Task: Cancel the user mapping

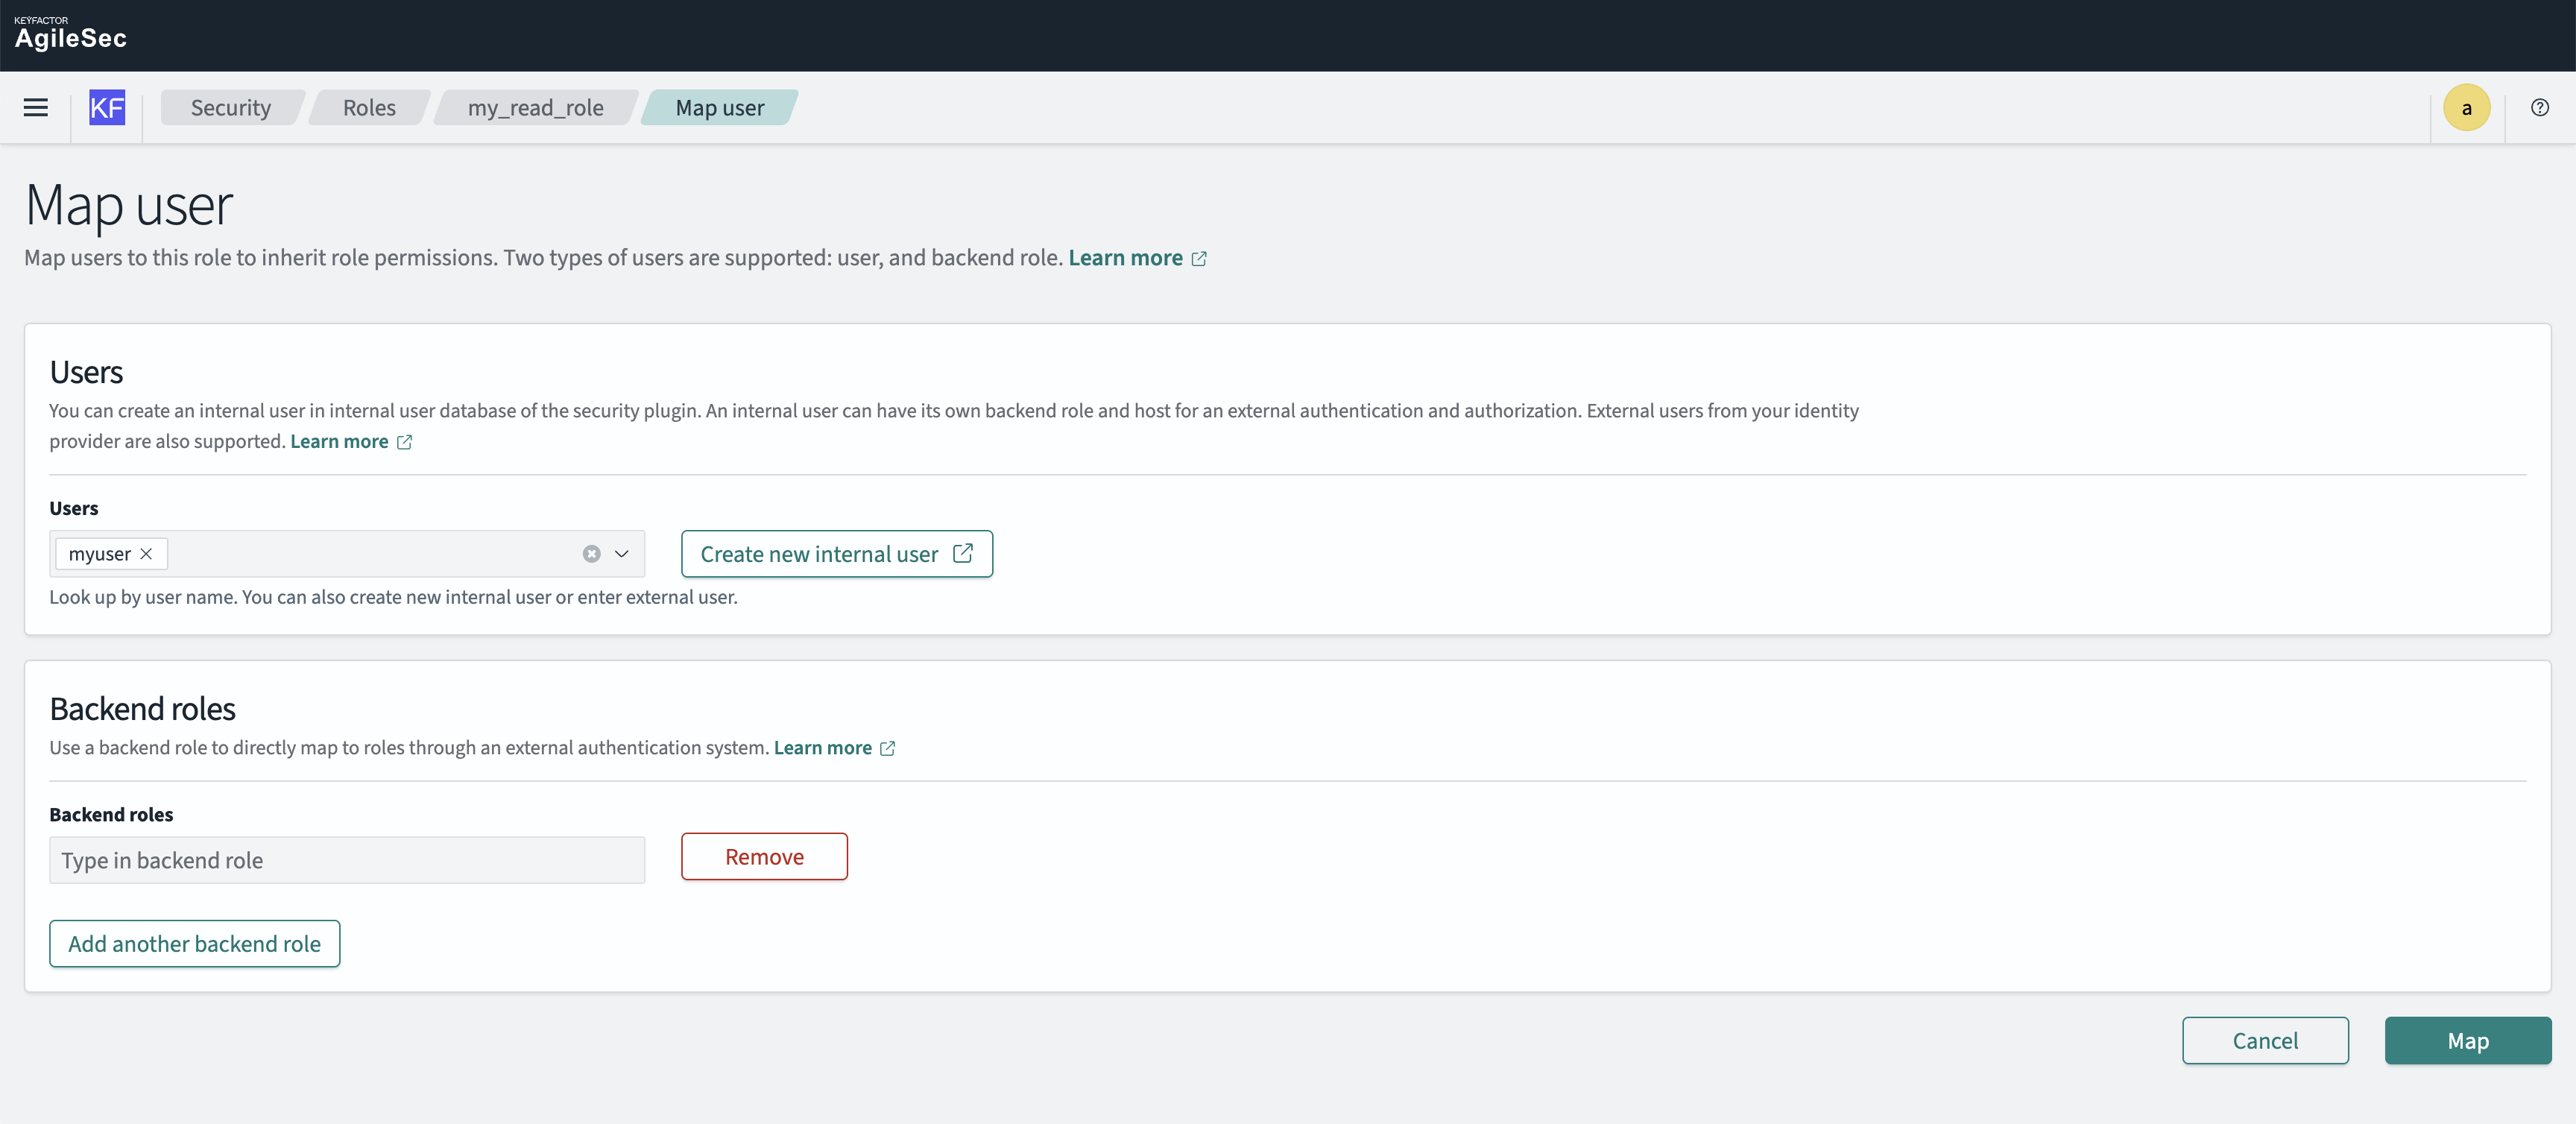Action: [x=2264, y=1041]
